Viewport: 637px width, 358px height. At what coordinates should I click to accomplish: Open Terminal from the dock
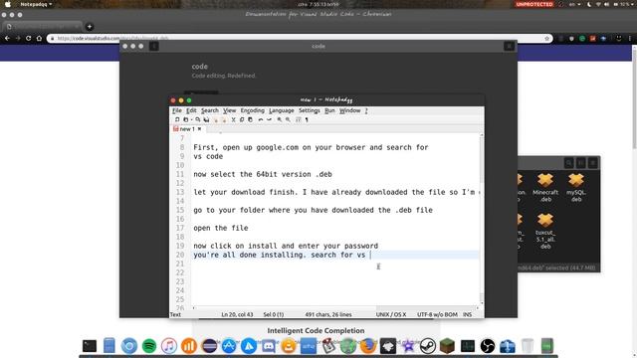[90, 346]
